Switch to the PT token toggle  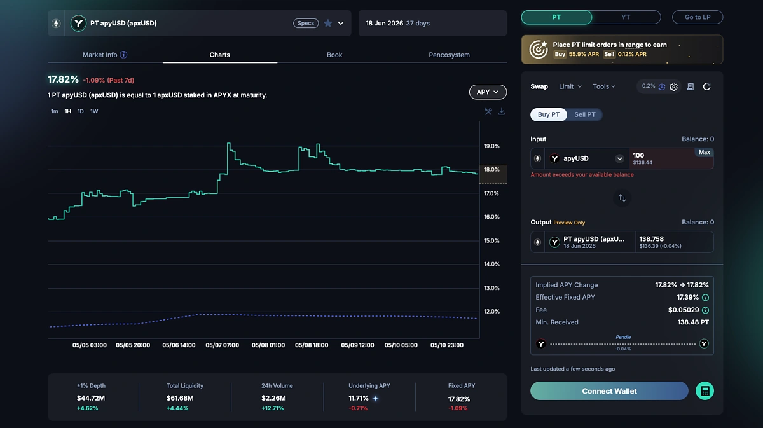pos(556,17)
